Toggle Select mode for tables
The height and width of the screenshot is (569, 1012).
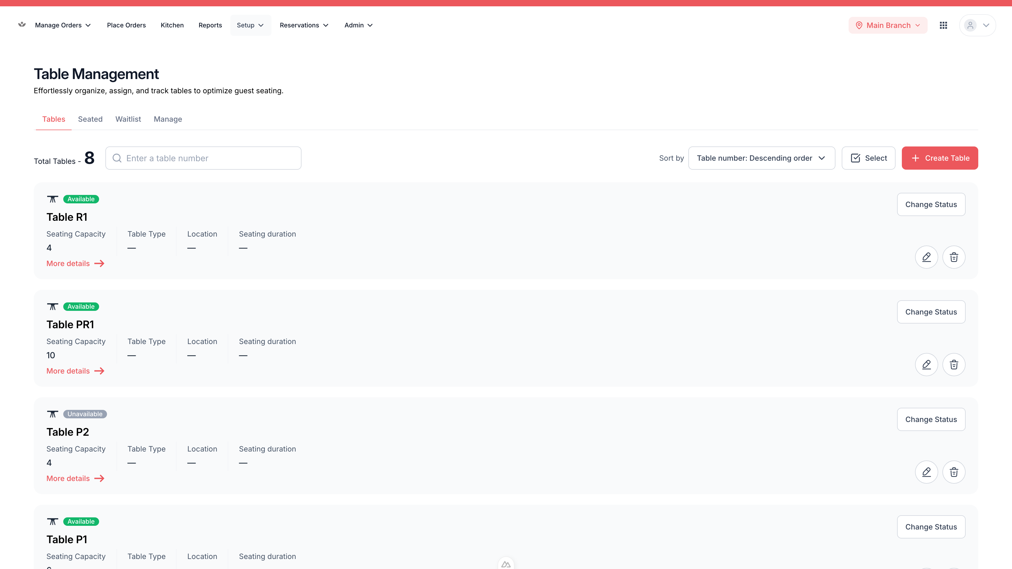coord(868,158)
